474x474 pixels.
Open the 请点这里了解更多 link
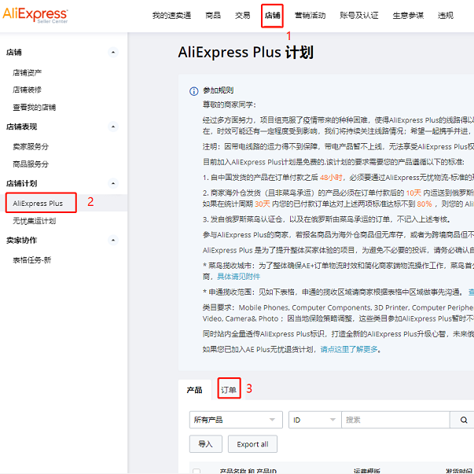click(349, 350)
